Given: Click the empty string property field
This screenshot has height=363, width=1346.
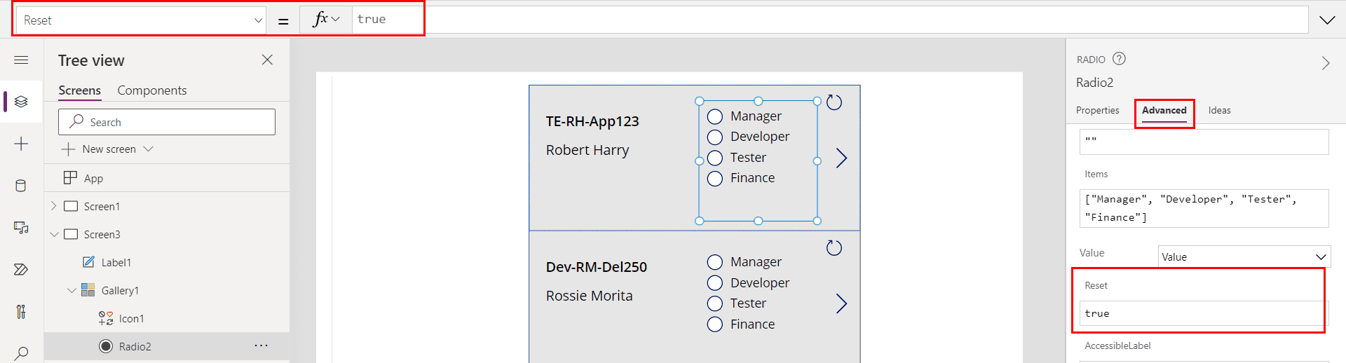Looking at the screenshot, I should coord(1204,142).
